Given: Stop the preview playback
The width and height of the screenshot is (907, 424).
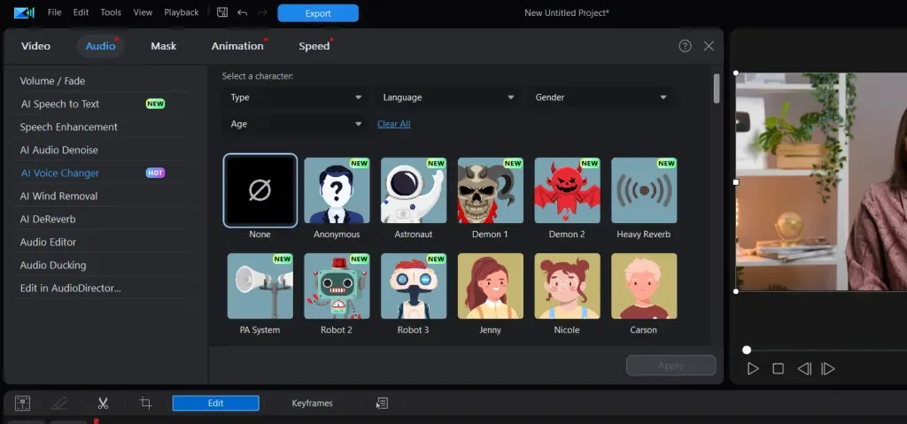Looking at the screenshot, I should click(x=778, y=368).
